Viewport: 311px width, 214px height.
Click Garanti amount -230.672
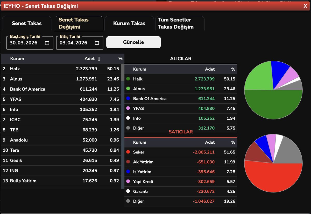coord(206,191)
